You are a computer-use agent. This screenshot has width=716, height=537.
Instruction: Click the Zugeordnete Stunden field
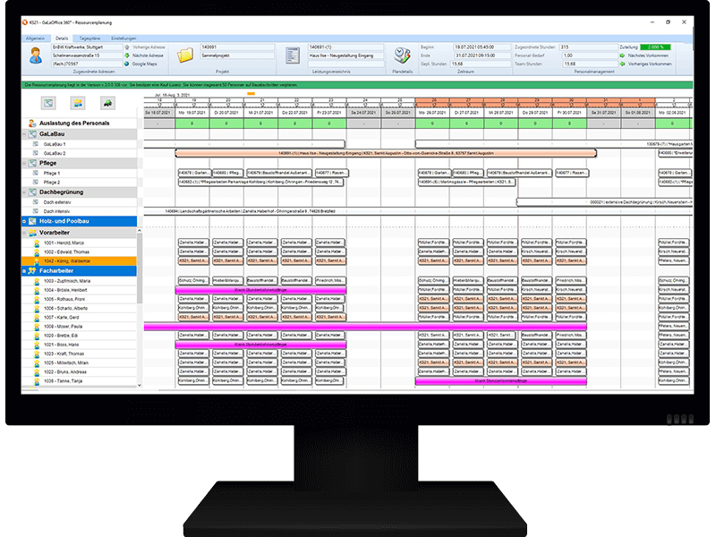pos(588,47)
